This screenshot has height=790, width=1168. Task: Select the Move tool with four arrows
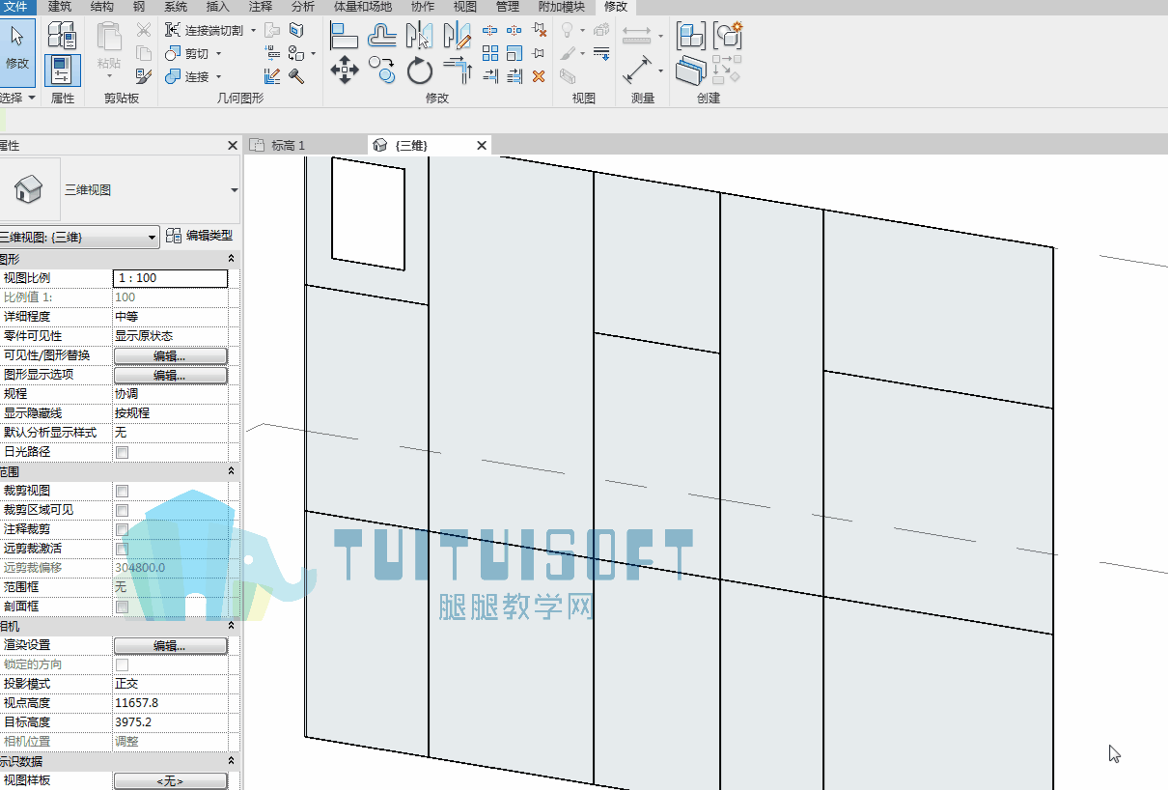(x=345, y=70)
